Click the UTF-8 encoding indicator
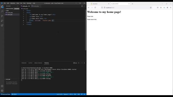The image size is (173, 97). 71,94
